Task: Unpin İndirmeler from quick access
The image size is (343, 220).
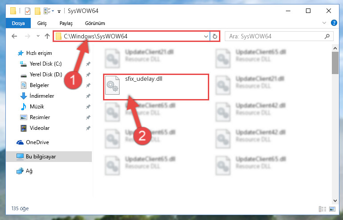Action: point(88,96)
